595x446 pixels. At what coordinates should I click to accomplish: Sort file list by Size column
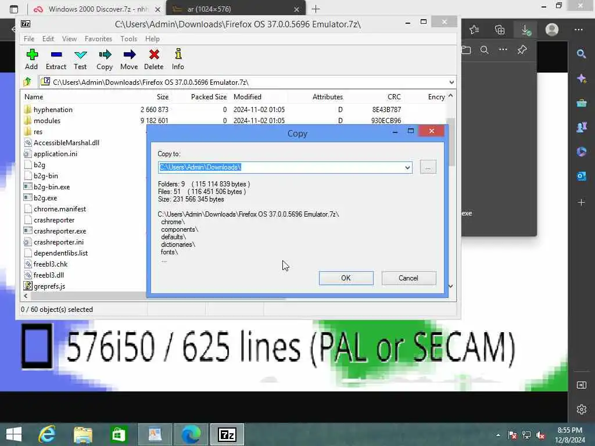click(163, 97)
